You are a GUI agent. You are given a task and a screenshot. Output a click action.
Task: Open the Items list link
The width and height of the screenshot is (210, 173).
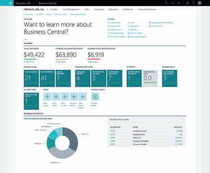point(49,14)
